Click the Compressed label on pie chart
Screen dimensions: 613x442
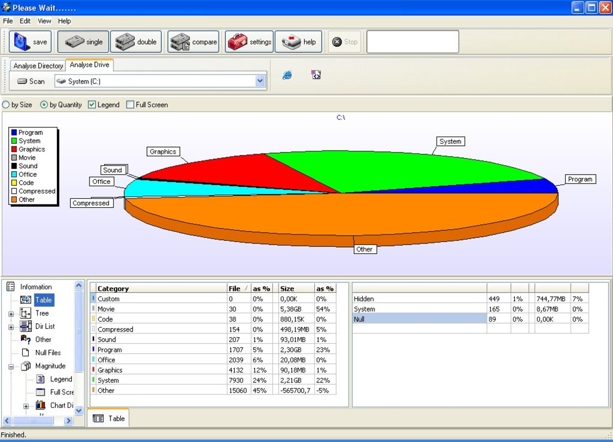(91, 203)
